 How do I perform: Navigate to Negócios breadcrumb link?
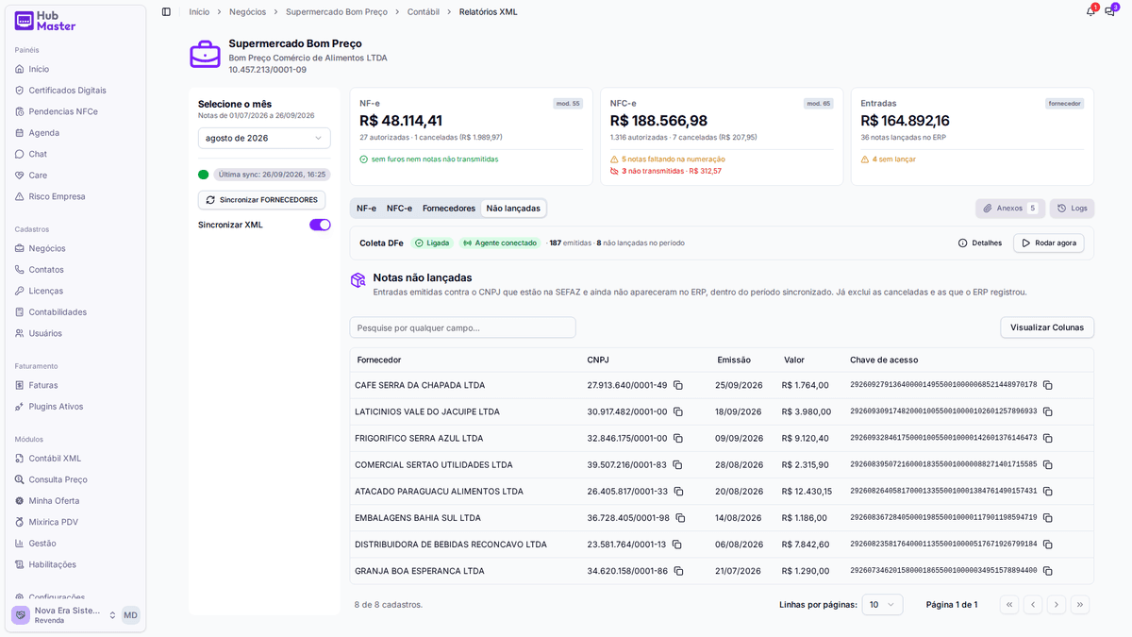tap(247, 12)
